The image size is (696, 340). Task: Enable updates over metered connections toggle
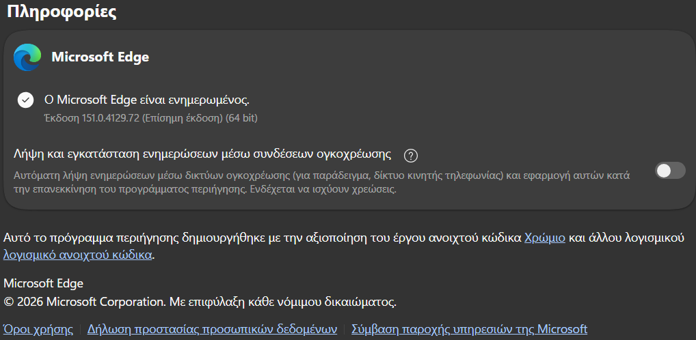[670, 171]
